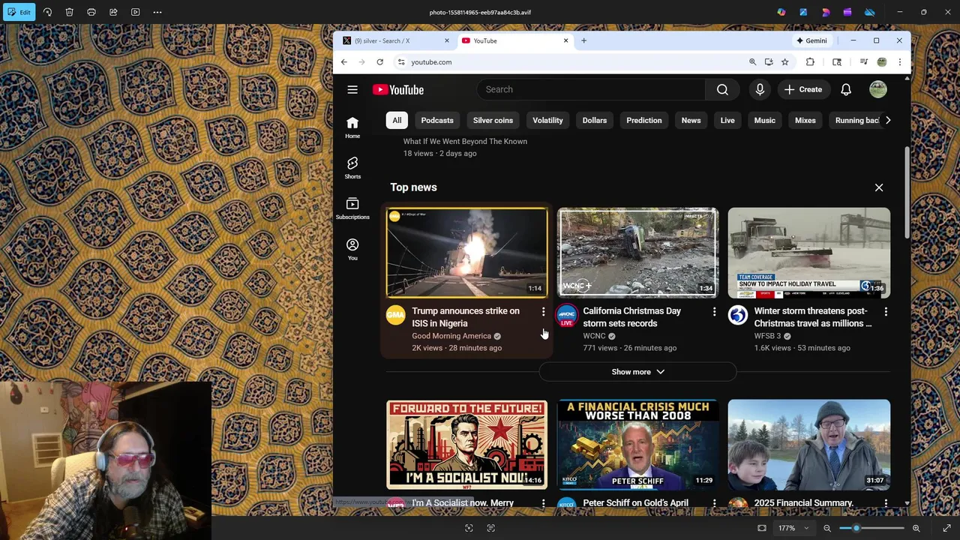Go to Shorts in YouTube sidebar
Screen dimensions: 960x540
pos(352,168)
